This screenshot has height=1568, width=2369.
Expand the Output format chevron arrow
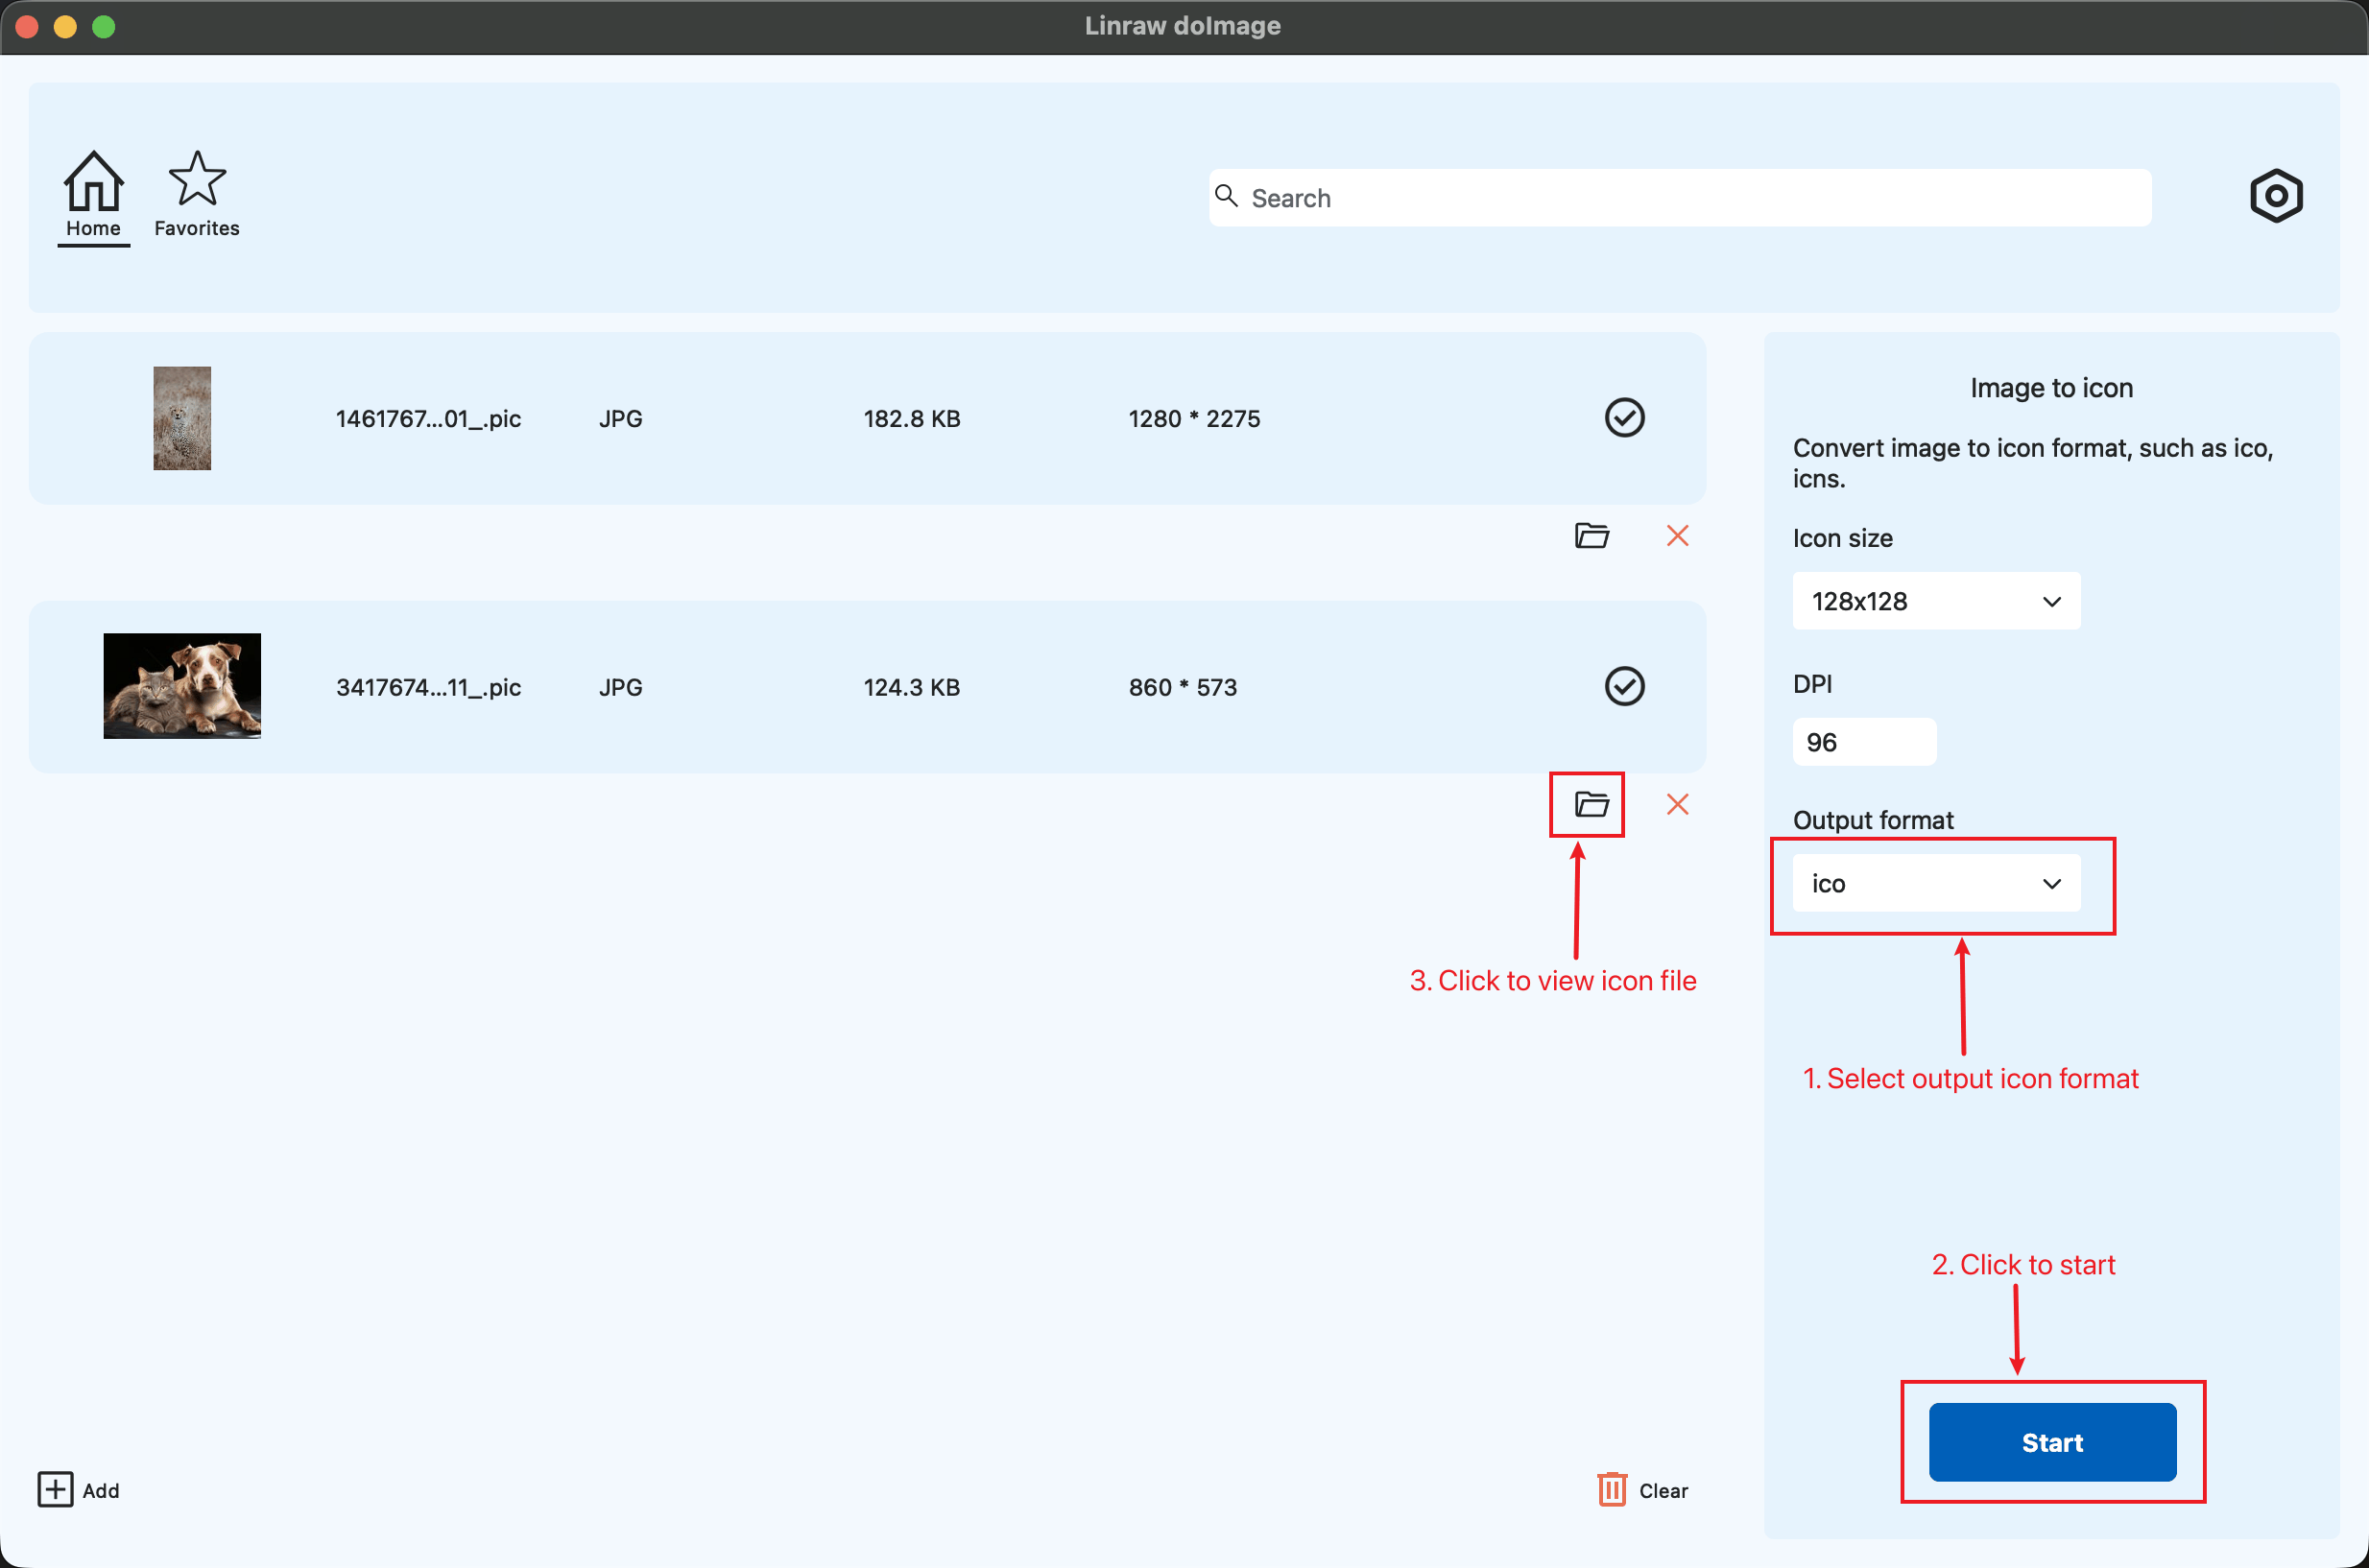(x=2053, y=884)
